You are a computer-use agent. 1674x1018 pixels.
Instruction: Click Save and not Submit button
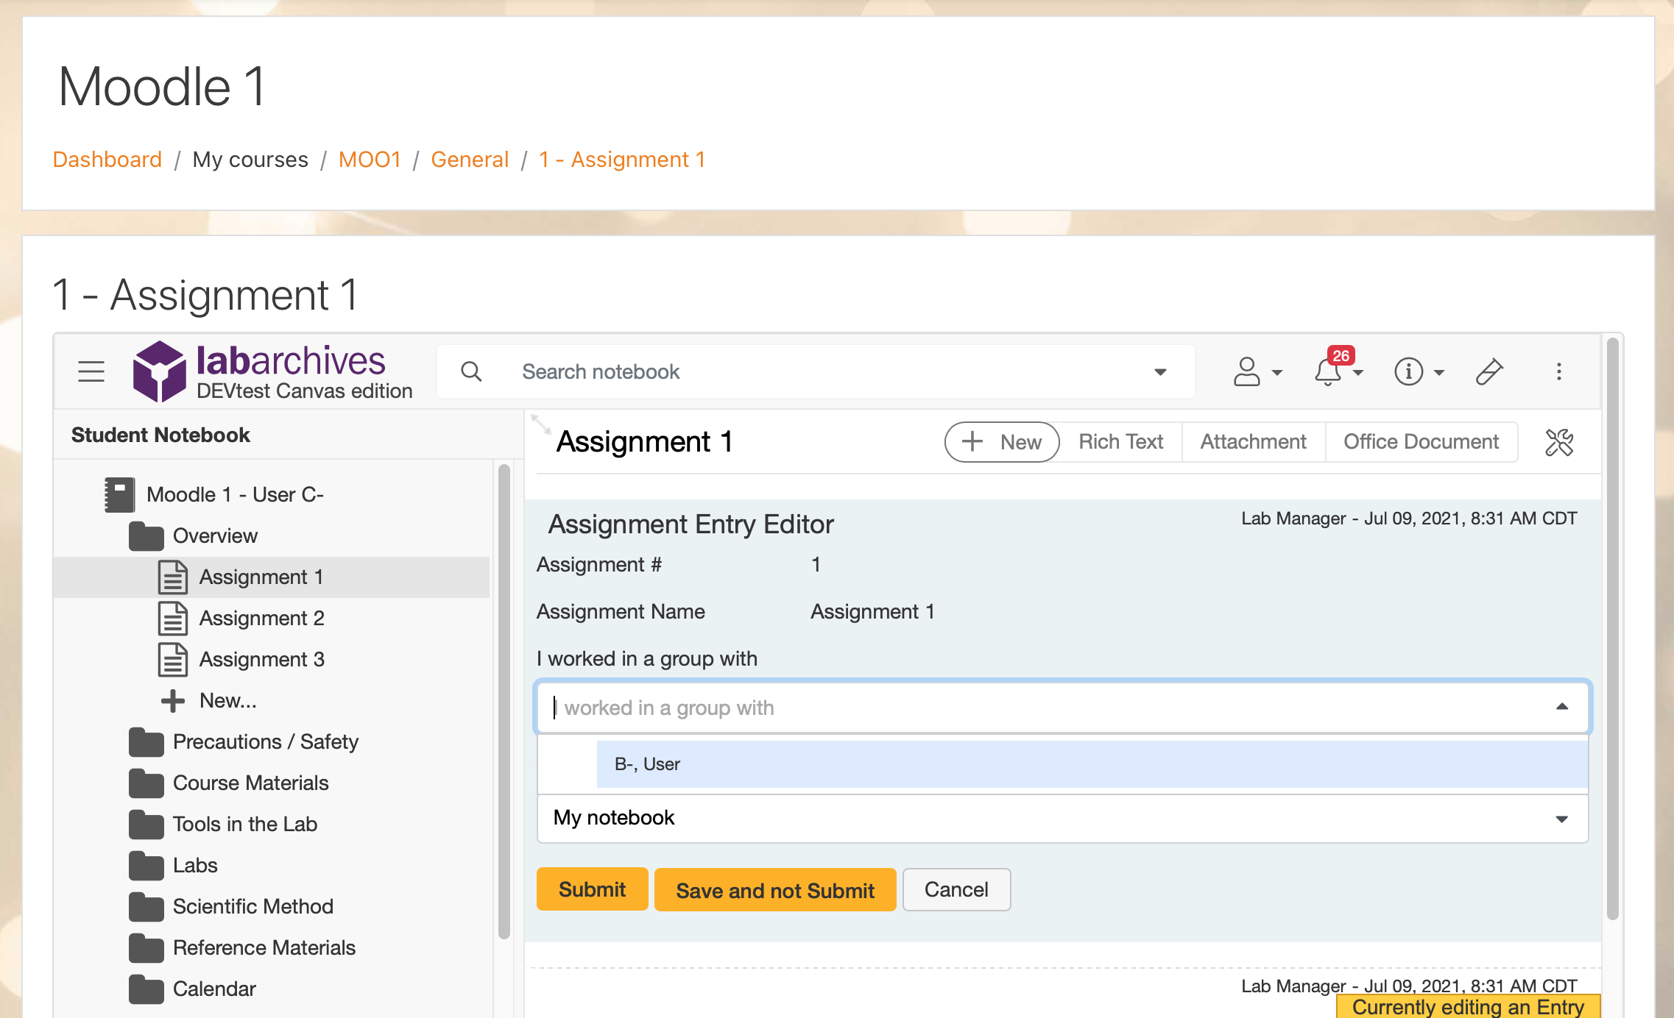point(775,890)
